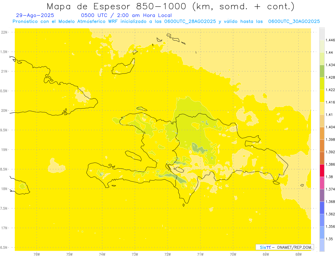Click the light gray top segment of the color bar
Screen dimensions: 335x258
pos(322,33)
